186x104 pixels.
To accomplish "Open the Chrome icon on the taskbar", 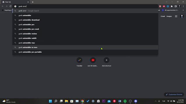I will click(82, 101).
